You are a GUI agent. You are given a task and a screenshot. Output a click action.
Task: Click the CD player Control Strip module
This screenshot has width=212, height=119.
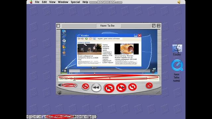38,117
